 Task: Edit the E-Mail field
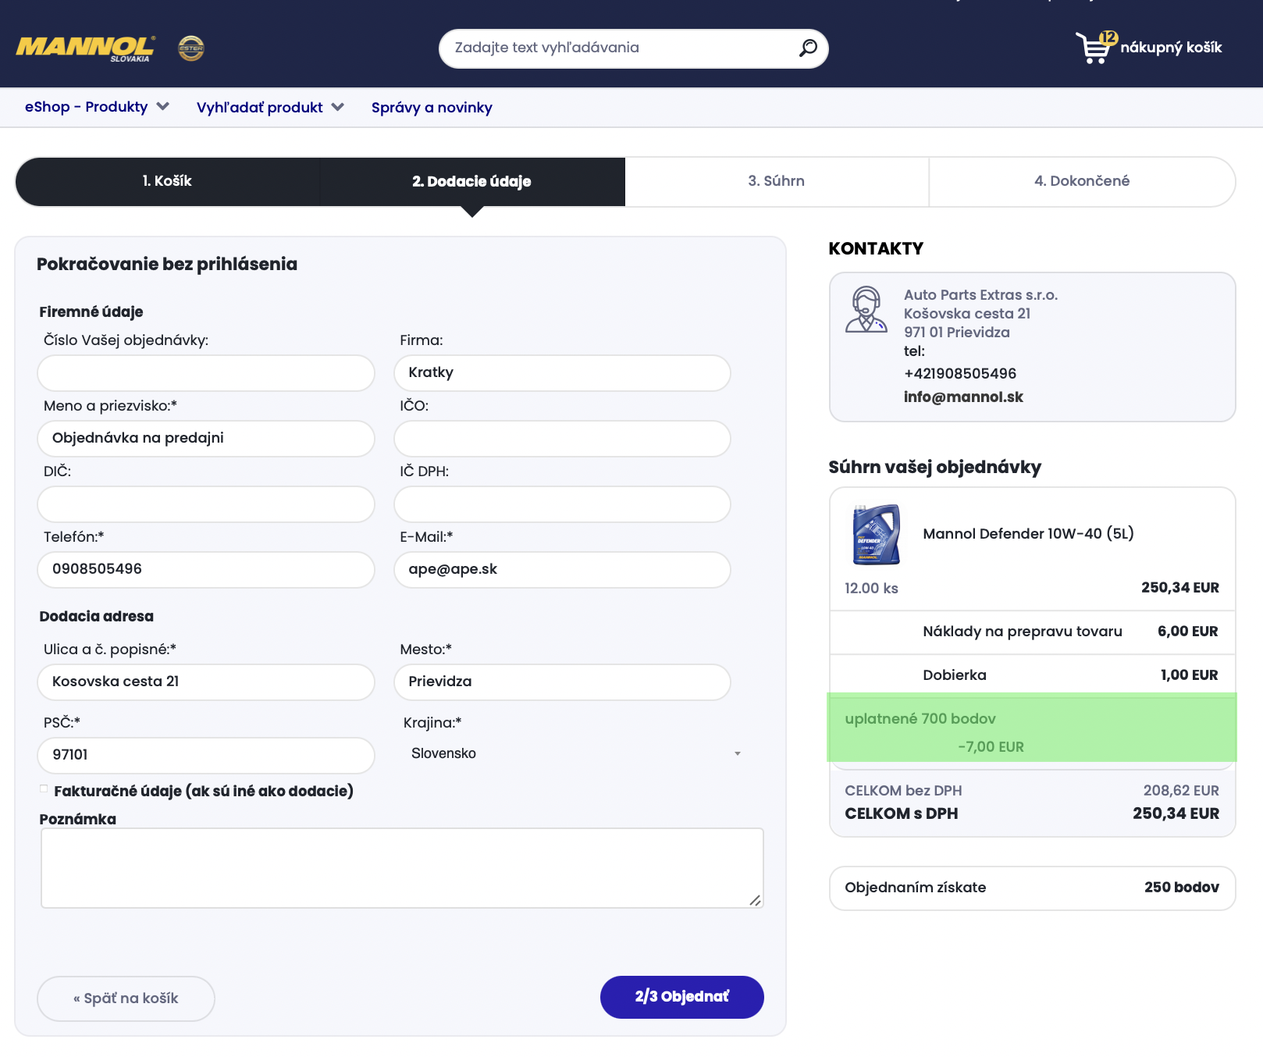click(562, 570)
